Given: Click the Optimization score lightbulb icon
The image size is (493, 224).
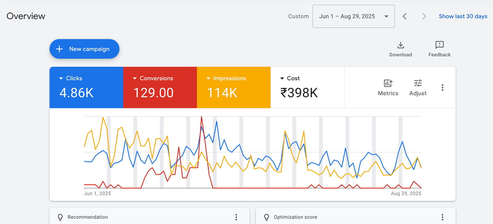Looking at the screenshot, I should (267, 217).
